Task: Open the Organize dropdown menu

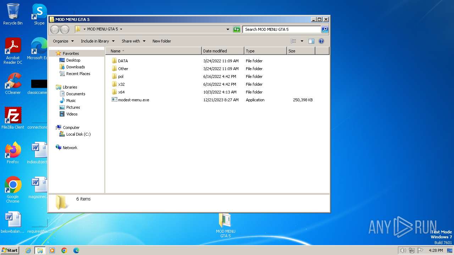Action: click(63, 41)
